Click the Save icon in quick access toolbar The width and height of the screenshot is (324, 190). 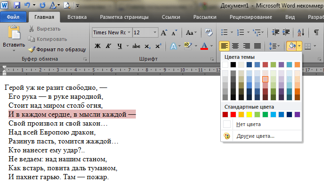coord(17,5)
